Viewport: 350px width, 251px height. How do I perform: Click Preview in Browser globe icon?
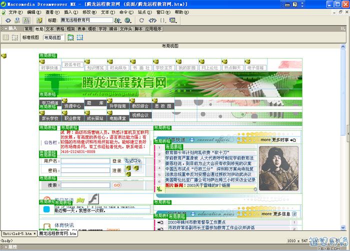point(127,20)
